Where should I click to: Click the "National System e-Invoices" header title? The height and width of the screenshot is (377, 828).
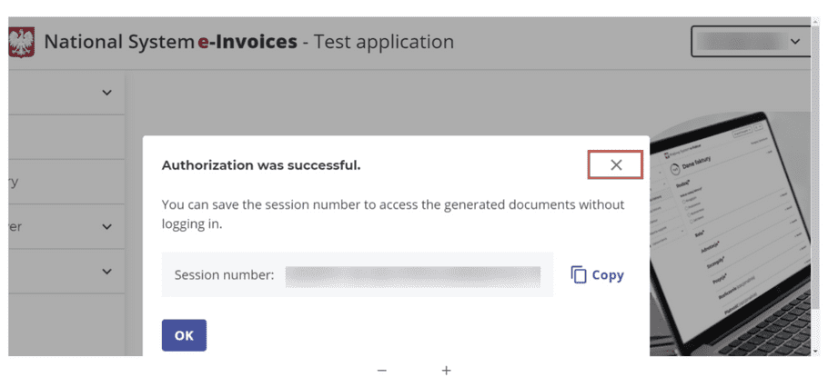(x=170, y=42)
